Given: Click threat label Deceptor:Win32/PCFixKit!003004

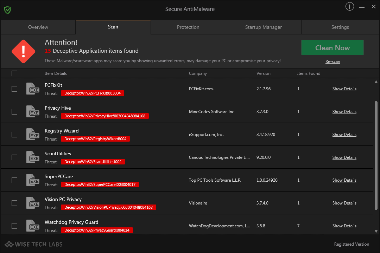Looking at the screenshot, I should (x=92, y=93).
